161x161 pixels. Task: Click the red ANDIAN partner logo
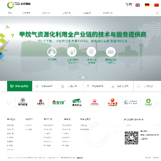coord(94,102)
